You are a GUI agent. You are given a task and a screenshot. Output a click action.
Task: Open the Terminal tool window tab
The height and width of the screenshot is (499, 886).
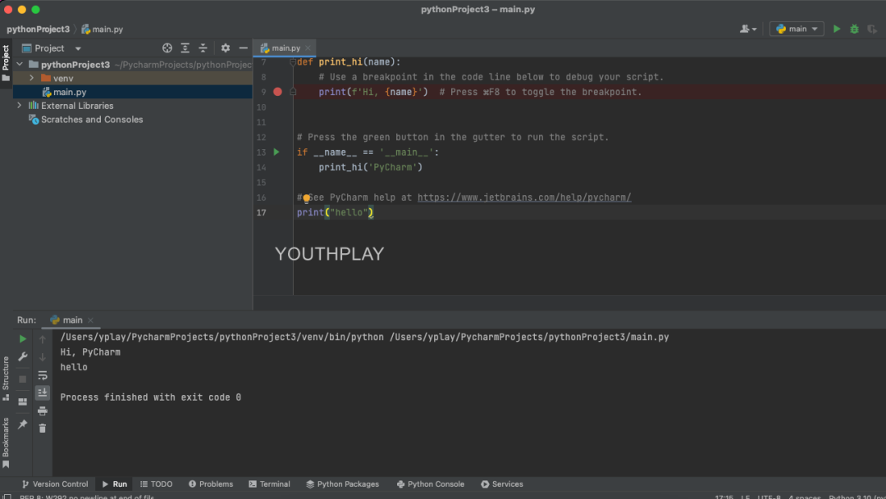[x=270, y=484]
